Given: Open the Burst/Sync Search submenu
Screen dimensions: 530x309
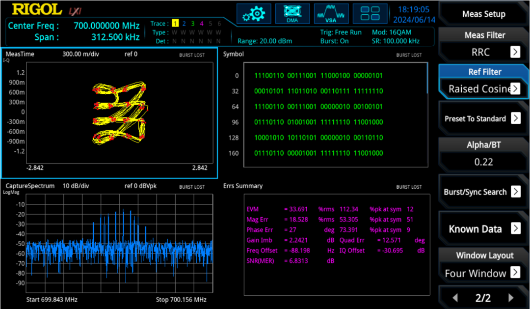Looking at the screenshot, I should 515,192.
